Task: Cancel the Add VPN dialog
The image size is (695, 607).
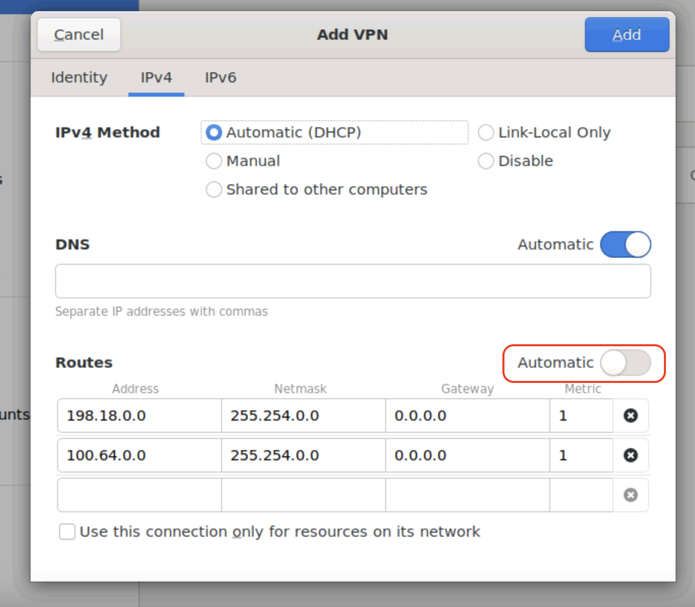Action: pos(79,35)
